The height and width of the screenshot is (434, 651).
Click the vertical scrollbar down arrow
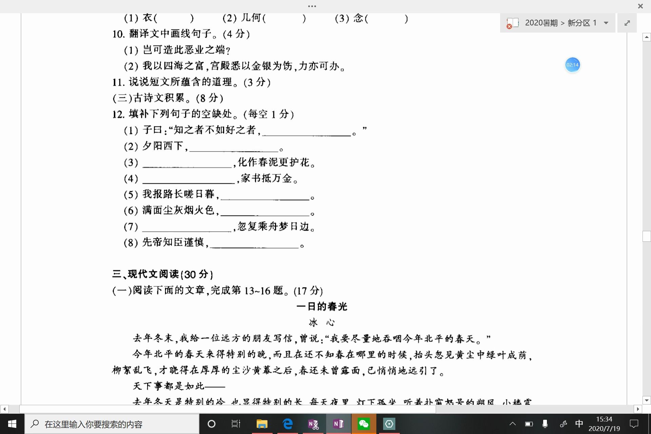pos(647,400)
